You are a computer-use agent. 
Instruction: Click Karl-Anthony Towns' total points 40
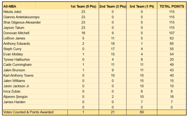(x=172, y=75)
